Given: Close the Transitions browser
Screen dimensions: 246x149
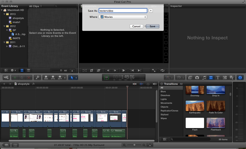Looking at the screenshot, I should (x=162, y=84).
